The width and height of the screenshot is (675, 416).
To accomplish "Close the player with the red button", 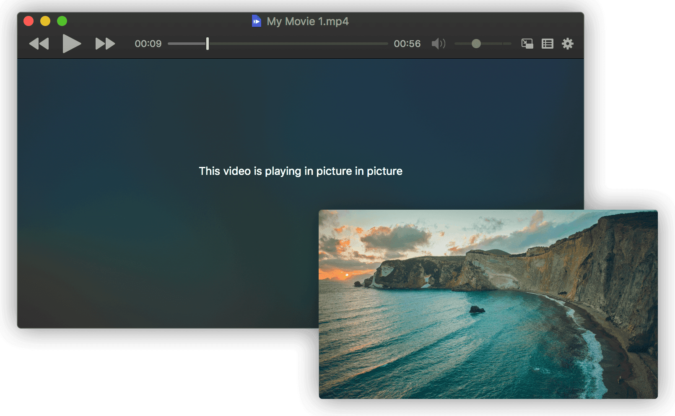I will pos(29,21).
